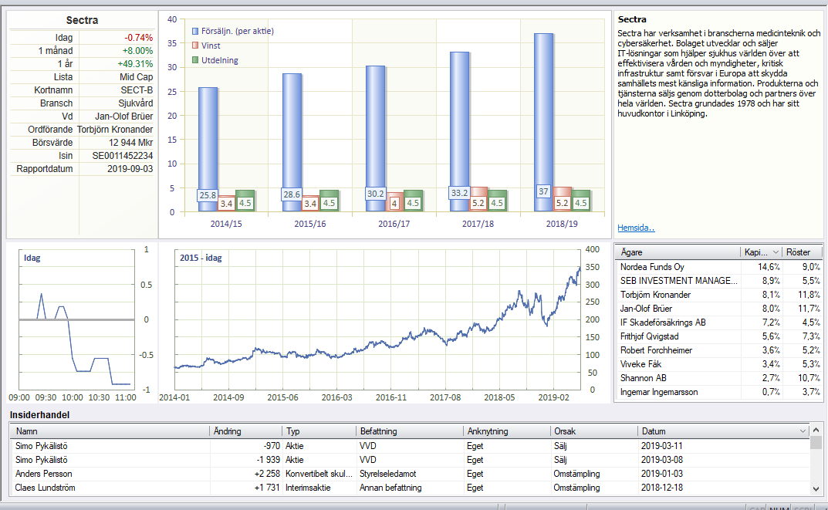Select the Frithjof Qvigstad owner row
Image resolution: width=828 pixels, height=510 pixels.
718,336
